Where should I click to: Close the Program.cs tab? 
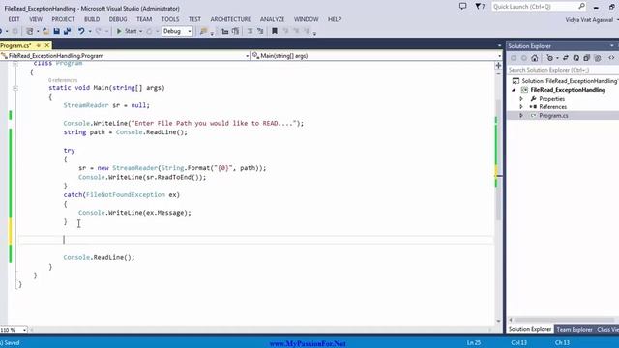[47, 45]
